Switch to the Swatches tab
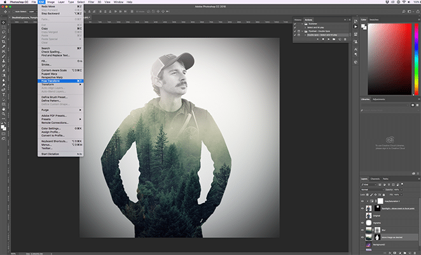 click(374, 20)
